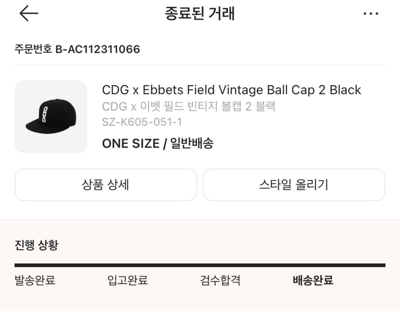
Task: Select the 검수합격 inspection passed stage
Action: tap(220, 281)
